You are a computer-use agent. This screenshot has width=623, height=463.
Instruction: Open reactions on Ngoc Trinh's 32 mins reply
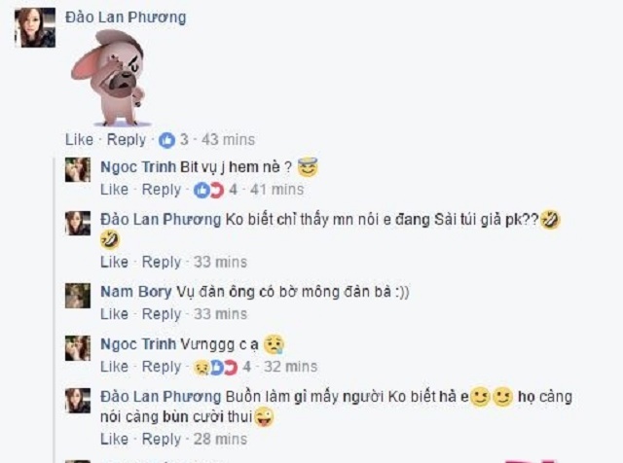(222, 368)
